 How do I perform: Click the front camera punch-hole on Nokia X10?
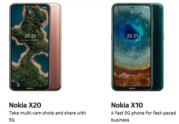(x=132, y=7)
